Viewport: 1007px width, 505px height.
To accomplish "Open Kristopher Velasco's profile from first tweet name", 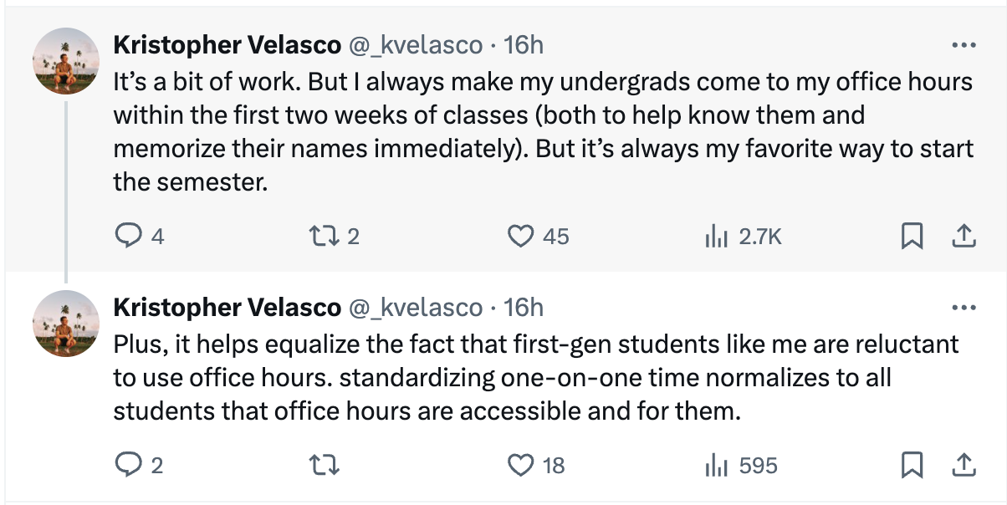I will pos(227,45).
